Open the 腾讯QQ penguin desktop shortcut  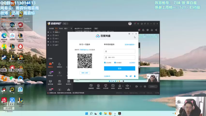click(x=4, y=90)
